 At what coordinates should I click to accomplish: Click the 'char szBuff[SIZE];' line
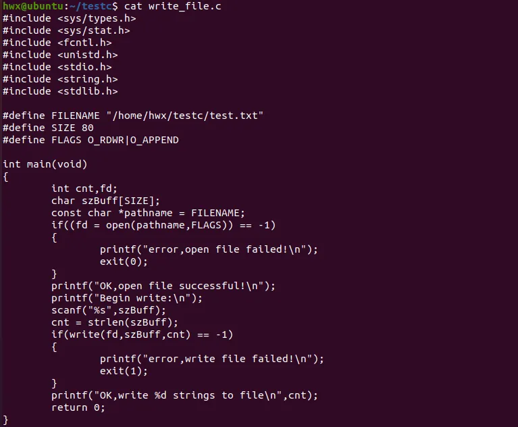click(x=105, y=201)
